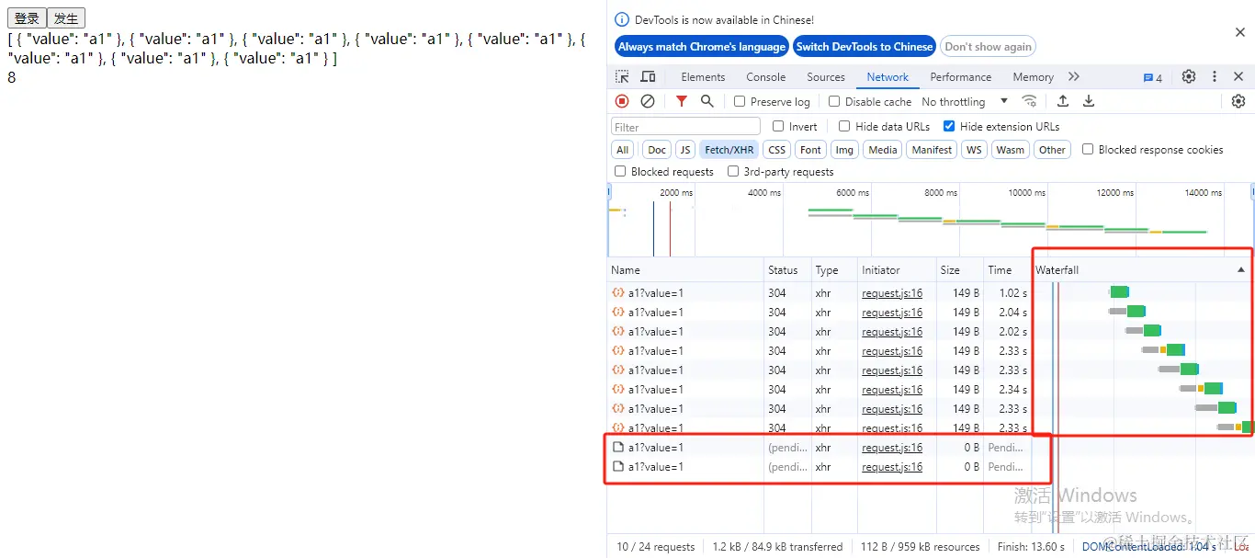The image size is (1255, 558).
Task: Filter requests by Other type
Action: point(1052,150)
